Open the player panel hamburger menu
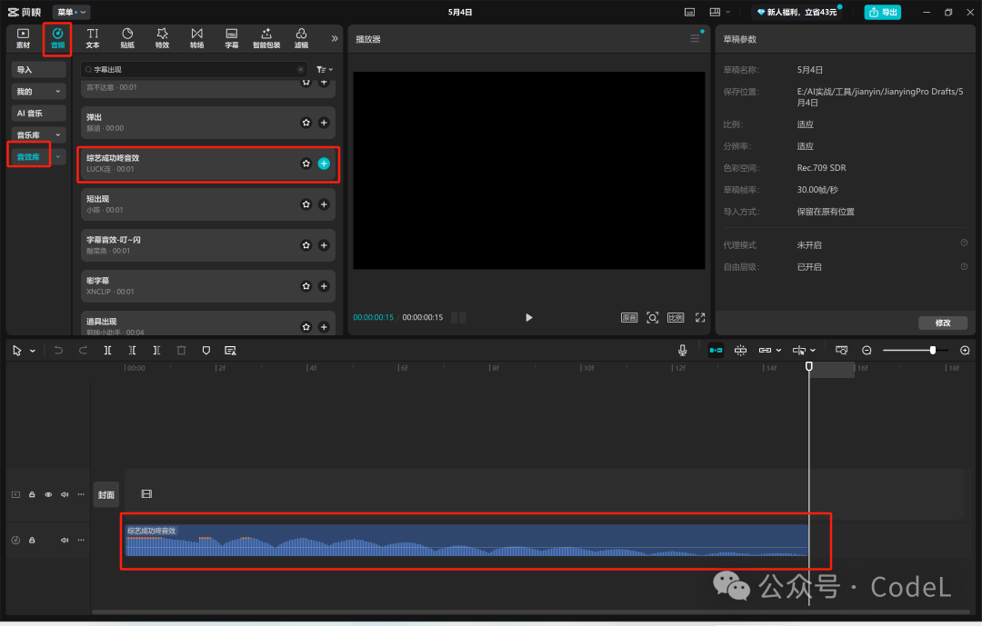Image resolution: width=982 pixels, height=626 pixels. pos(695,39)
